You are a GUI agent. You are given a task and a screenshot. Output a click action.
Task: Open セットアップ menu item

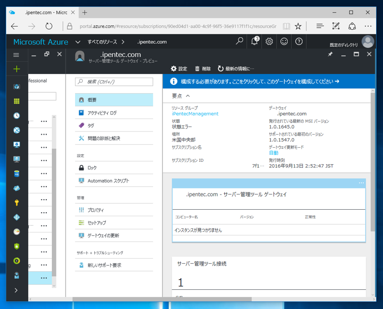point(114,223)
